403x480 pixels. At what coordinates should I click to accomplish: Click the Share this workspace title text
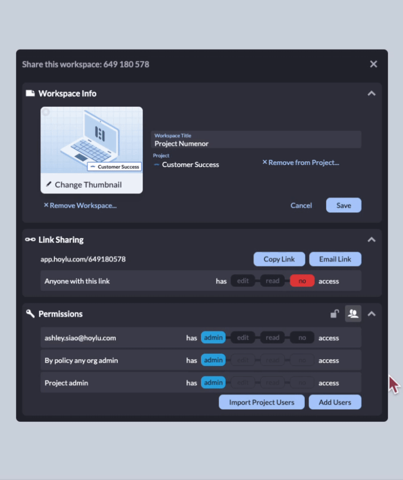coord(86,64)
